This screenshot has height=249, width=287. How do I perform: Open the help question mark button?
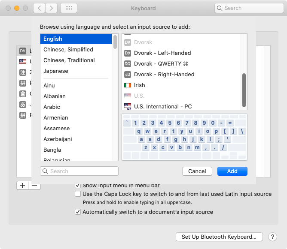(x=272, y=237)
